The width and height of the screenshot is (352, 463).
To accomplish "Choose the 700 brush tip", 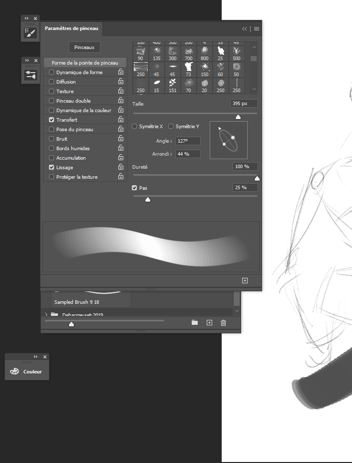I will point(189,54).
